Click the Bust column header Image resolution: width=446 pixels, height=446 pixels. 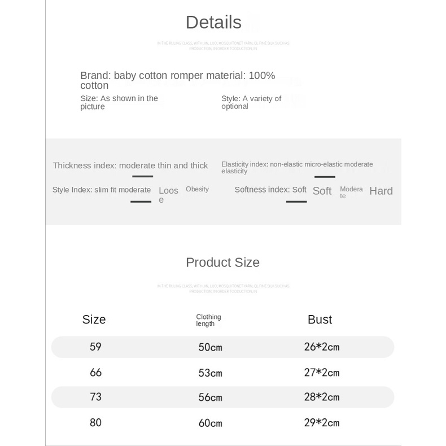tap(320, 320)
